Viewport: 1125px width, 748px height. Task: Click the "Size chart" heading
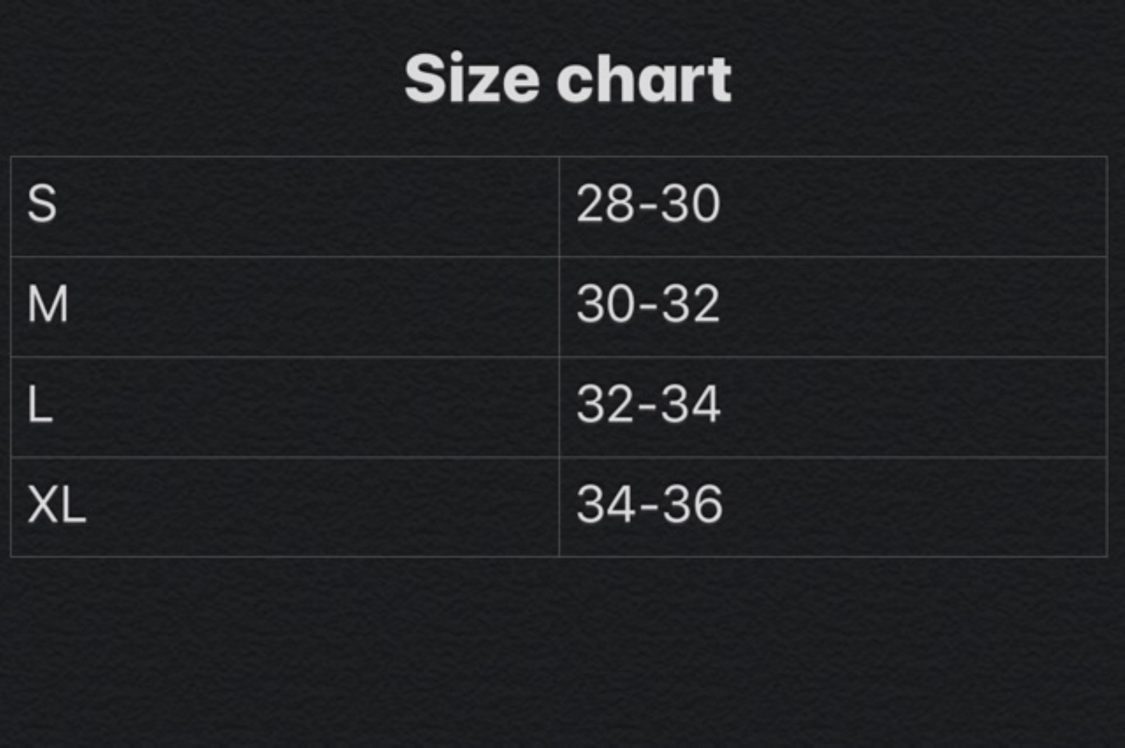[567, 79]
